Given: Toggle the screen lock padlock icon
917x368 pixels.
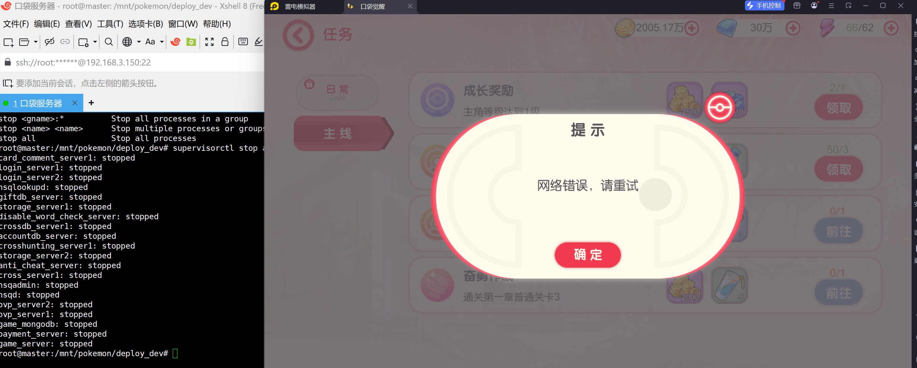Looking at the screenshot, I should click(x=225, y=42).
